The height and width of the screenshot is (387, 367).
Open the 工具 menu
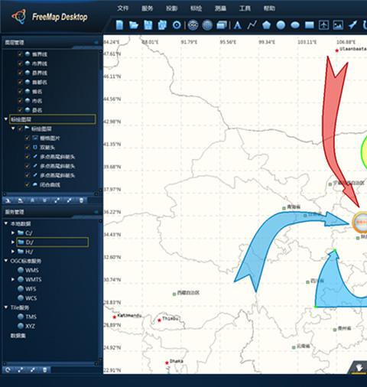[245, 8]
